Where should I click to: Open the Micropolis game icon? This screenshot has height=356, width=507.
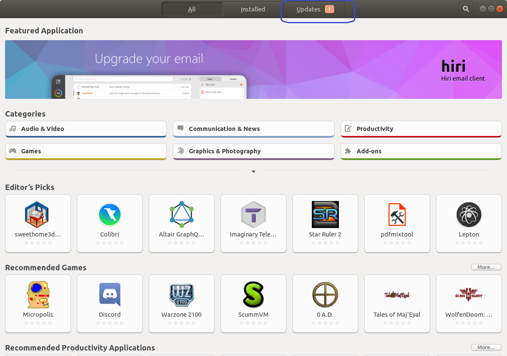coord(38,295)
